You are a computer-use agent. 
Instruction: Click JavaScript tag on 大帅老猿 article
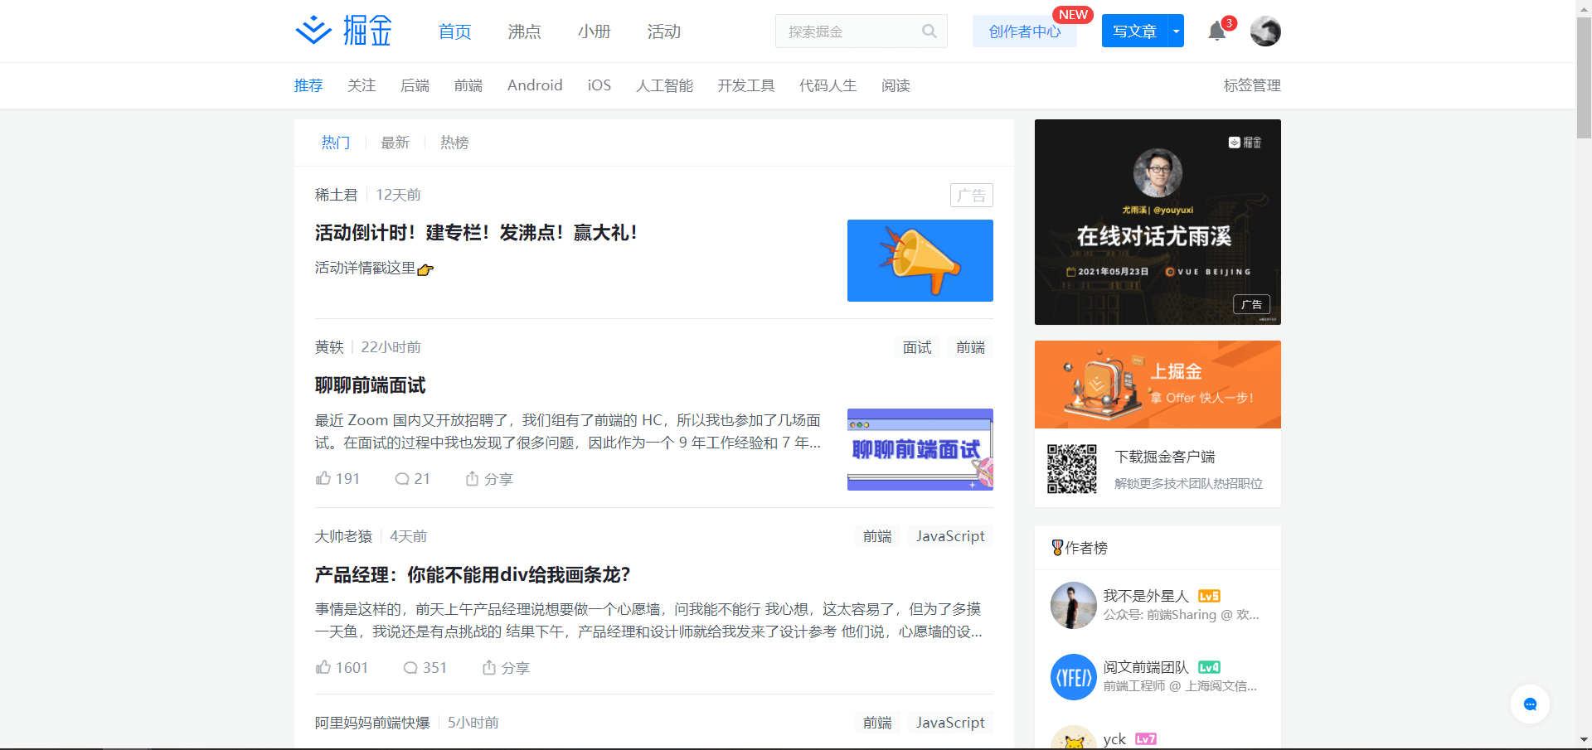click(950, 536)
